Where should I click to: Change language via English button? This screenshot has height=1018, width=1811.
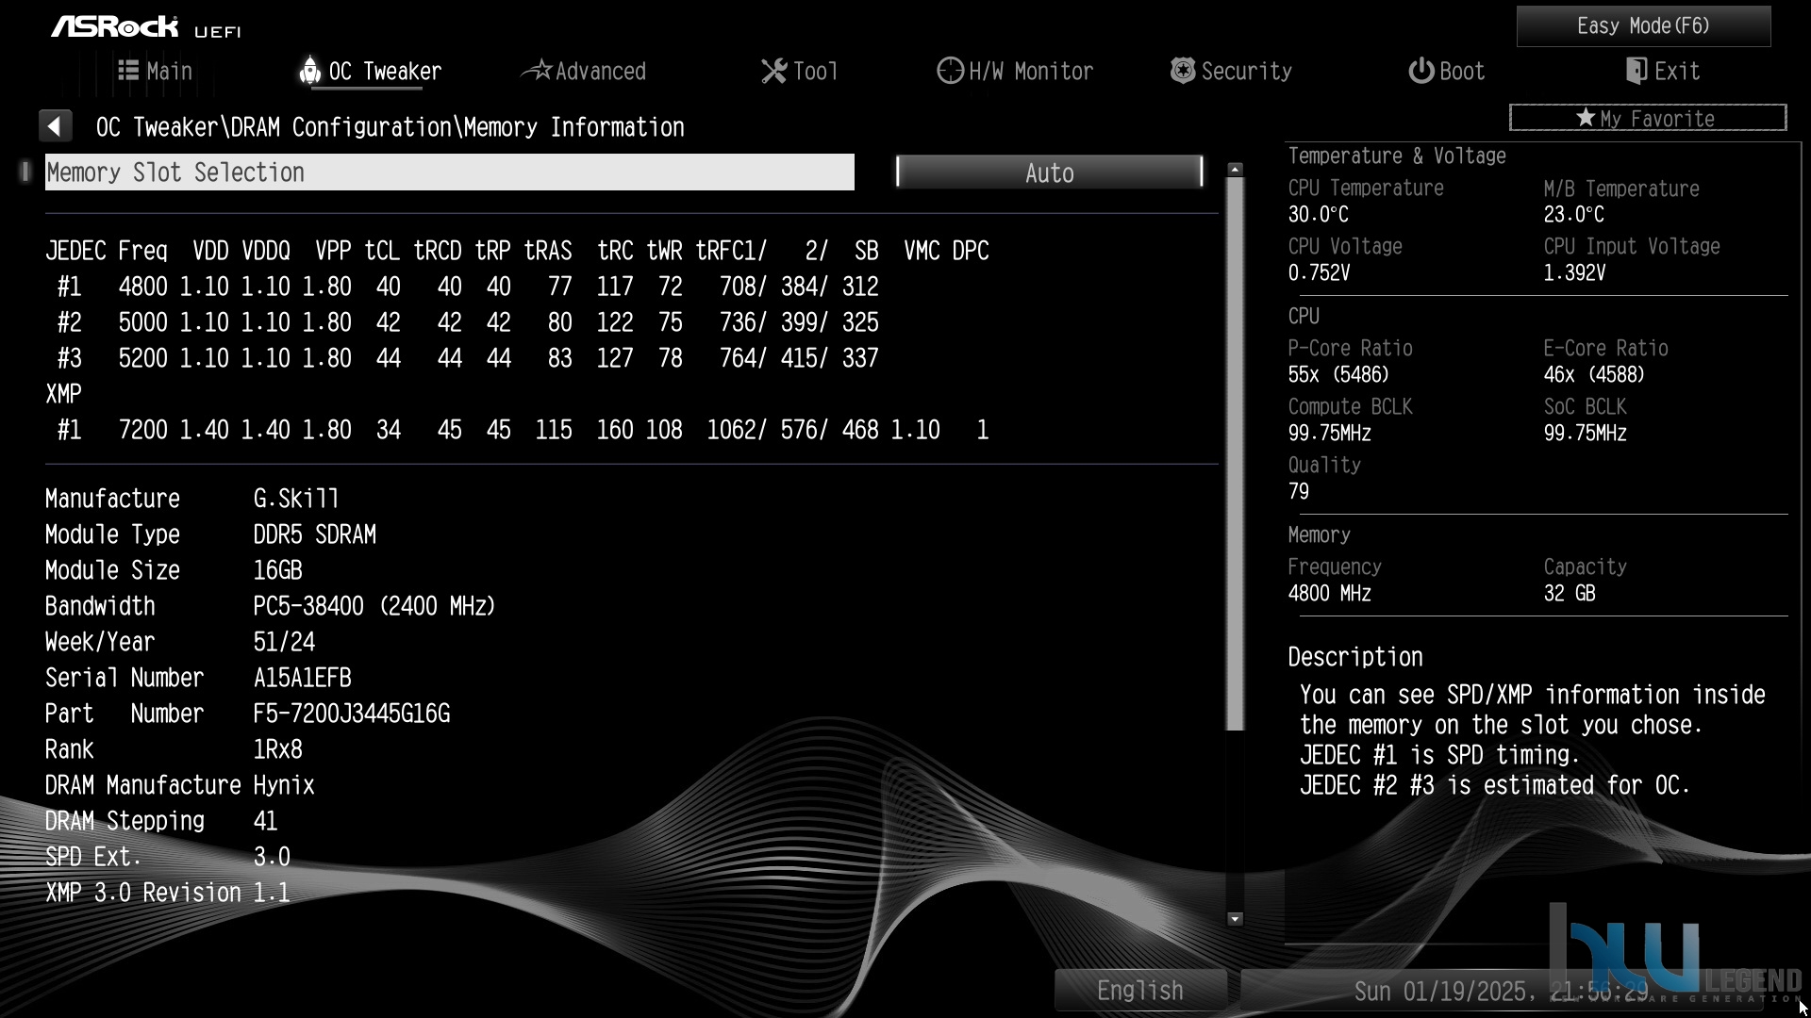(1140, 991)
